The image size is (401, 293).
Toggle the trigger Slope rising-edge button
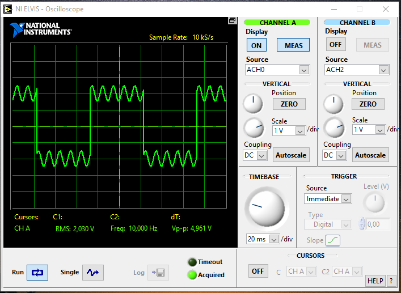(x=332, y=240)
